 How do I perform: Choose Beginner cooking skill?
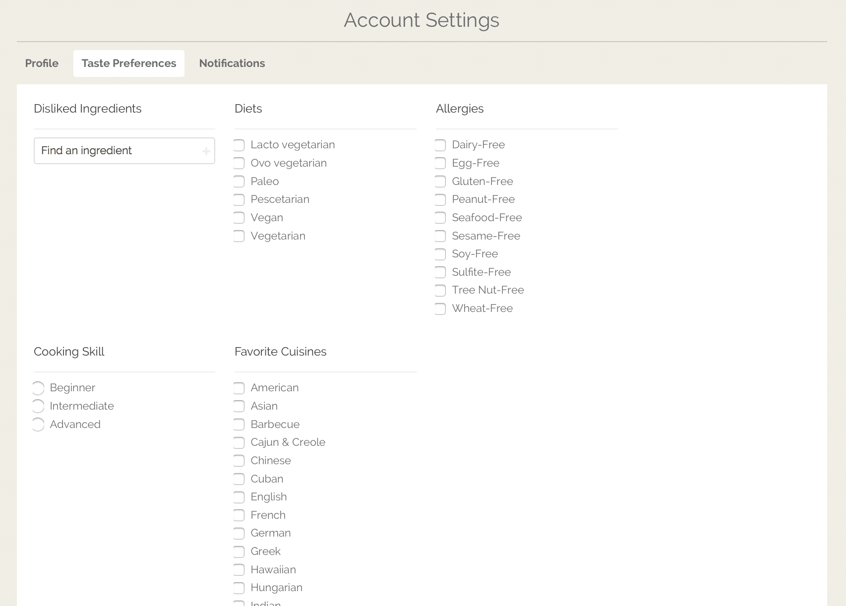pyautogui.click(x=38, y=388)
